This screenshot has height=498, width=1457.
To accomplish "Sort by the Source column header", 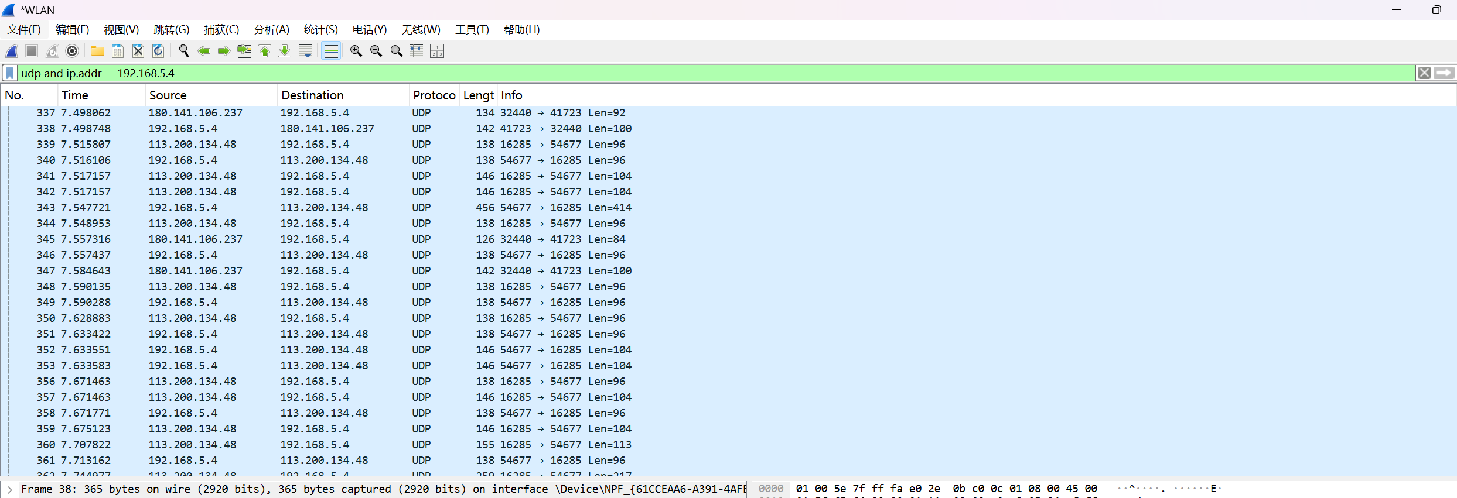I will [211, 95].
